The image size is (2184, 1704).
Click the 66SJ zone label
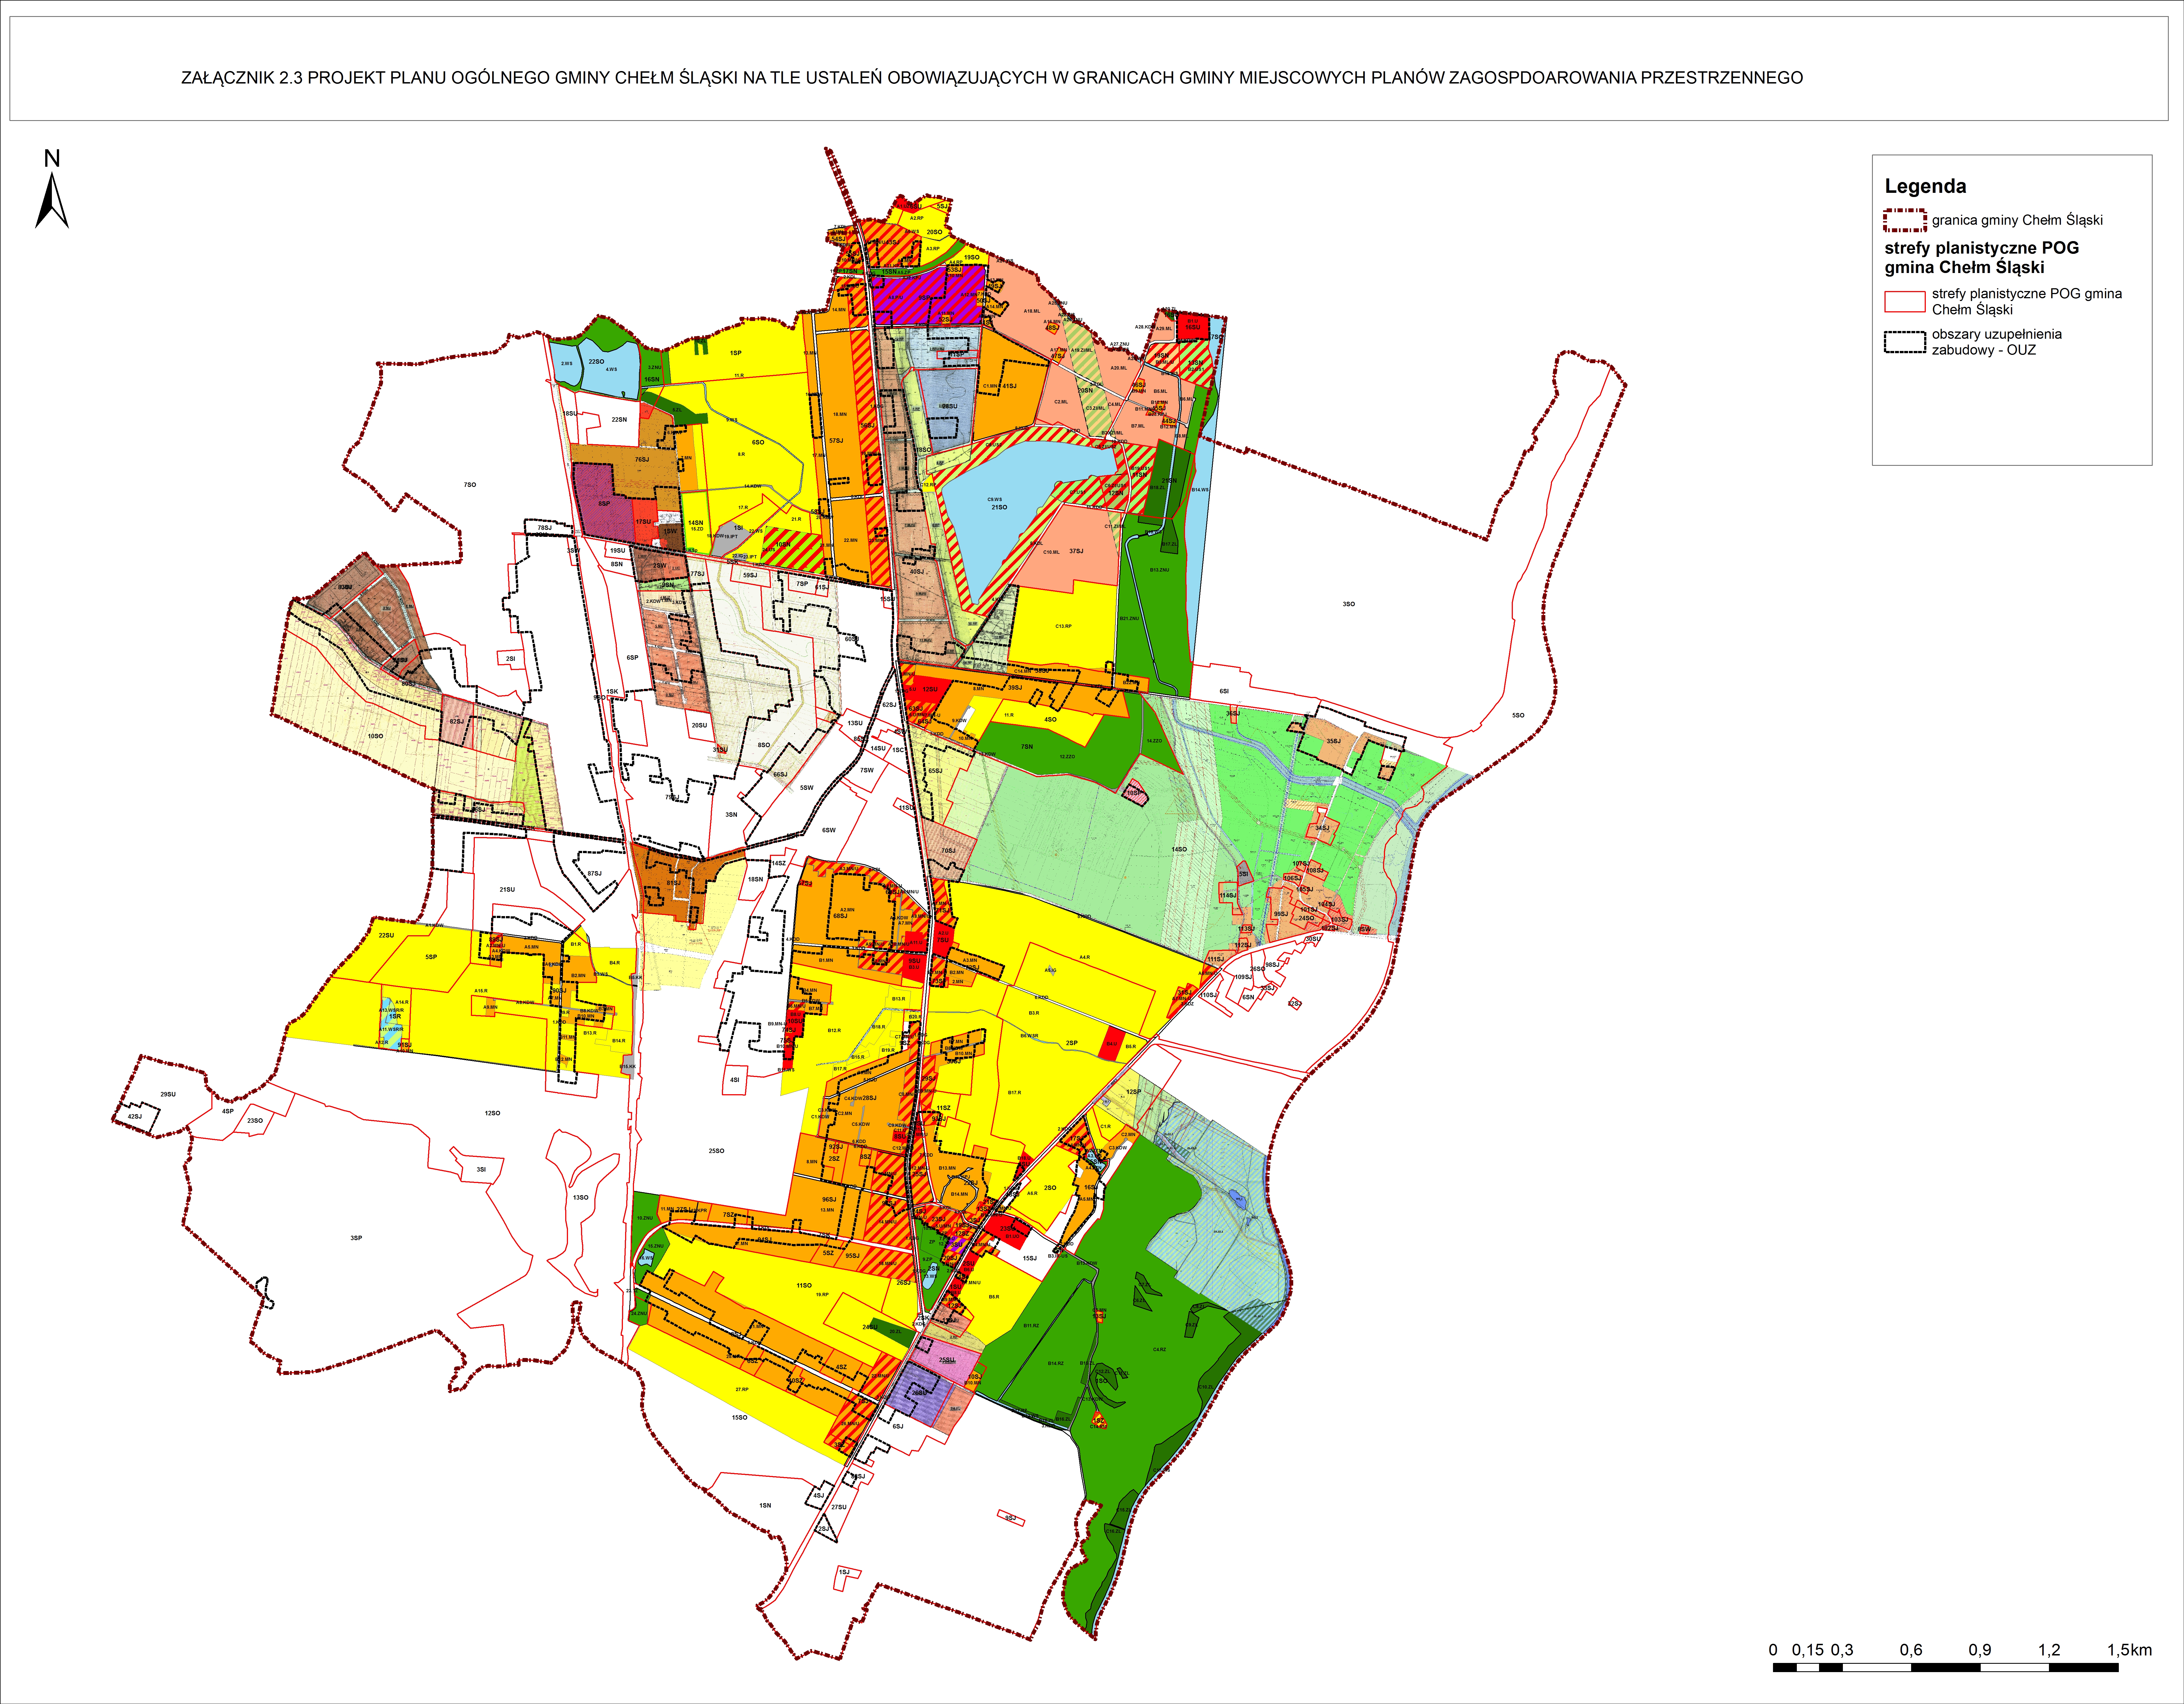(x=780, y=774)
